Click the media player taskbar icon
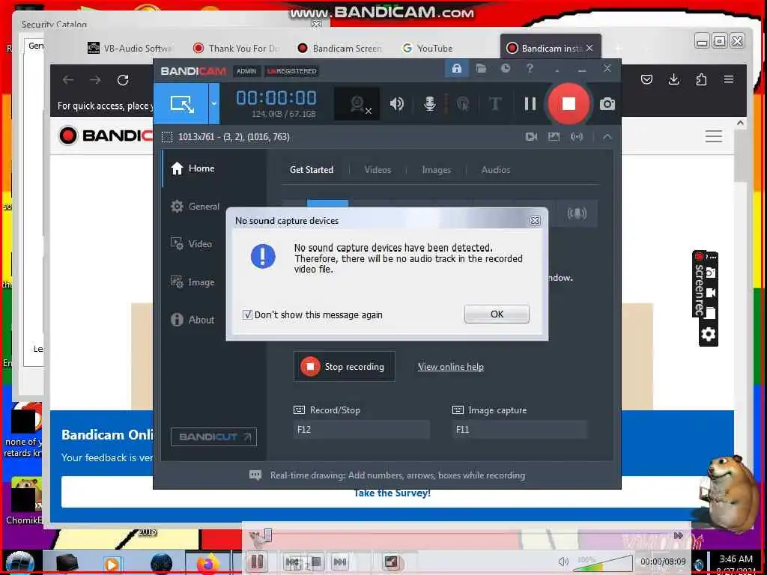 [x=112, y=564]
